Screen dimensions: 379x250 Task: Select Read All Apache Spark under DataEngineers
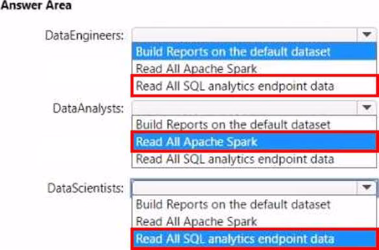pos(254,69)
